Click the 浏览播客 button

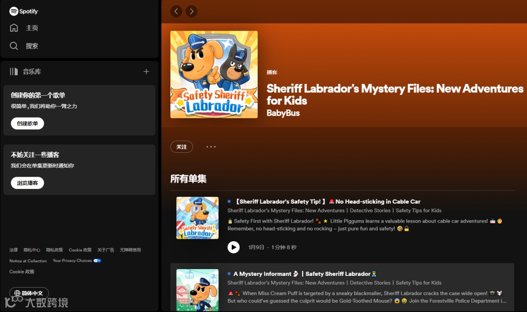[x=27, y=183]
